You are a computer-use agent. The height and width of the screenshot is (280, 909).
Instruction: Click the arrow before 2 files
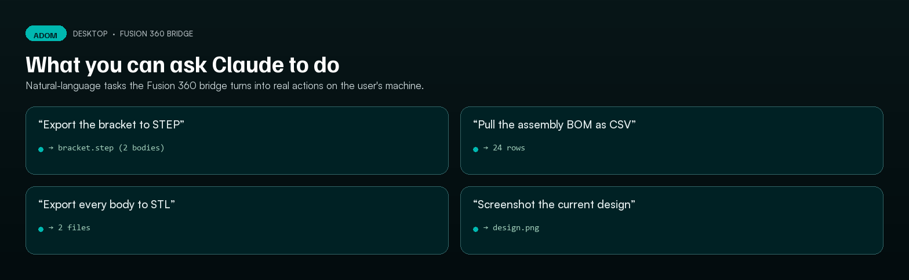coord(51,227)
